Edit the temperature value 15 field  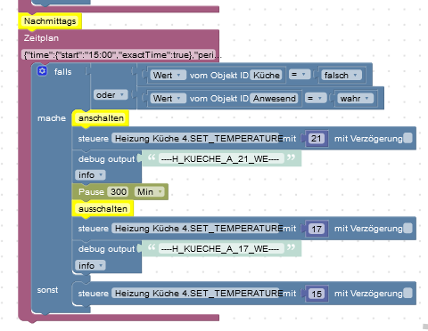click(x=317, y=294)
